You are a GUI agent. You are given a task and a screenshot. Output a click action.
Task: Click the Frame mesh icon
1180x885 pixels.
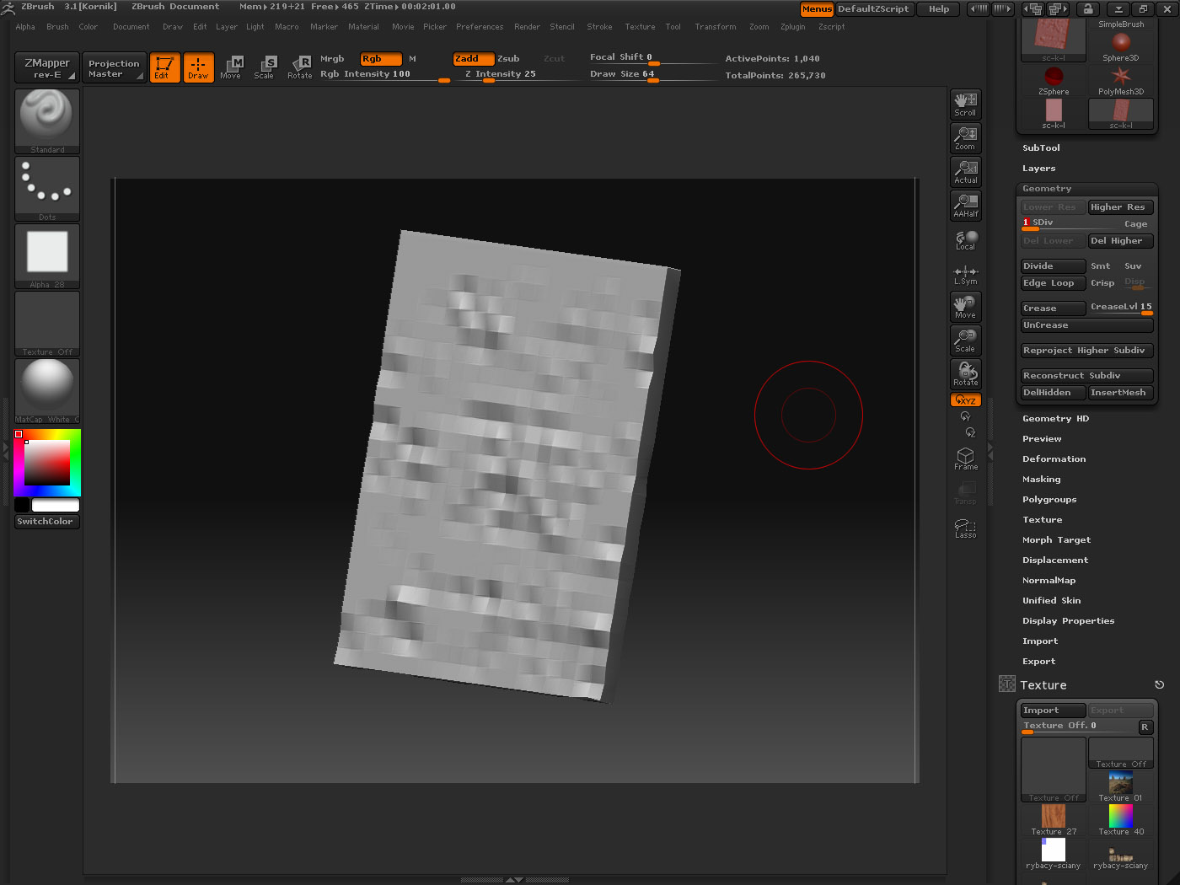(965, 459)
